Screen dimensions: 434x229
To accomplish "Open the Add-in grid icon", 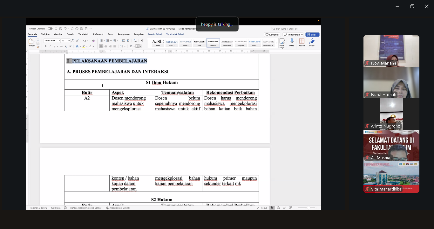I will point(302,42).
